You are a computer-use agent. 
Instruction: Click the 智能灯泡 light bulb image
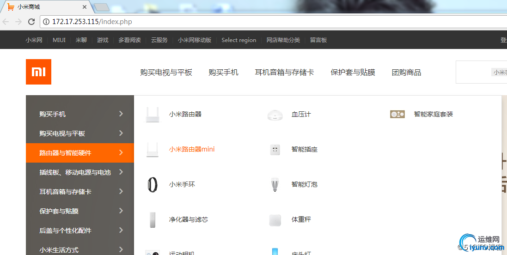click(x=275, y=184)
